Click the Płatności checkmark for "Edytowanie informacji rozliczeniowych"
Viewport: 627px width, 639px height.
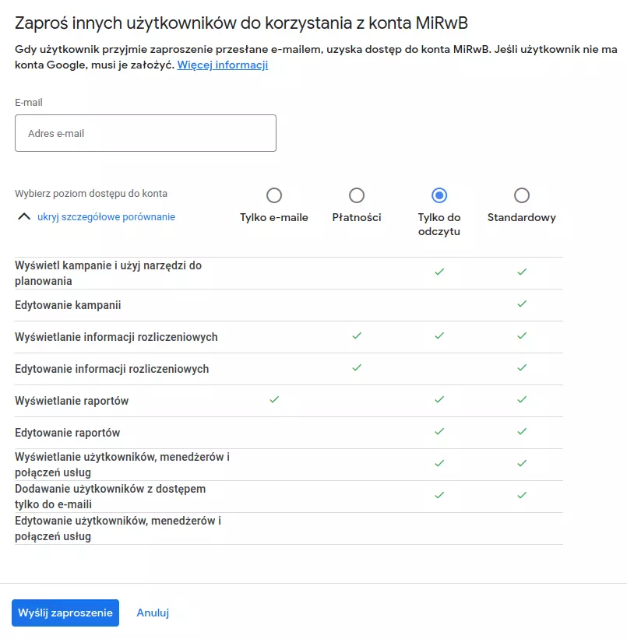click(357, 368)
